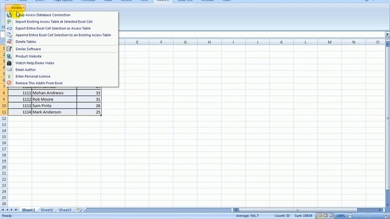This screenshot has height=219, width=390.
Task: Click the Product Website globe icon
Action: [x=9, y=56]
